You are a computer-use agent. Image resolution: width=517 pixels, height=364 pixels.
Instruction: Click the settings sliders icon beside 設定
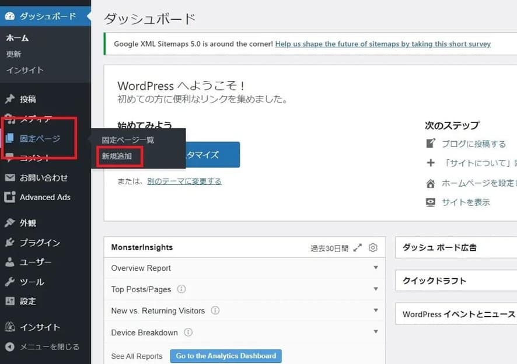pyautogui.click(x=10, y=300)
